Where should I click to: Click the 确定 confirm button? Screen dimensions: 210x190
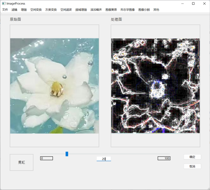[192, 157]
